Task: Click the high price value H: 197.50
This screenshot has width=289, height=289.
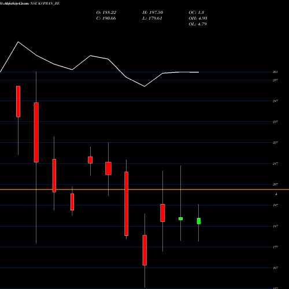Action: [153, 13]
